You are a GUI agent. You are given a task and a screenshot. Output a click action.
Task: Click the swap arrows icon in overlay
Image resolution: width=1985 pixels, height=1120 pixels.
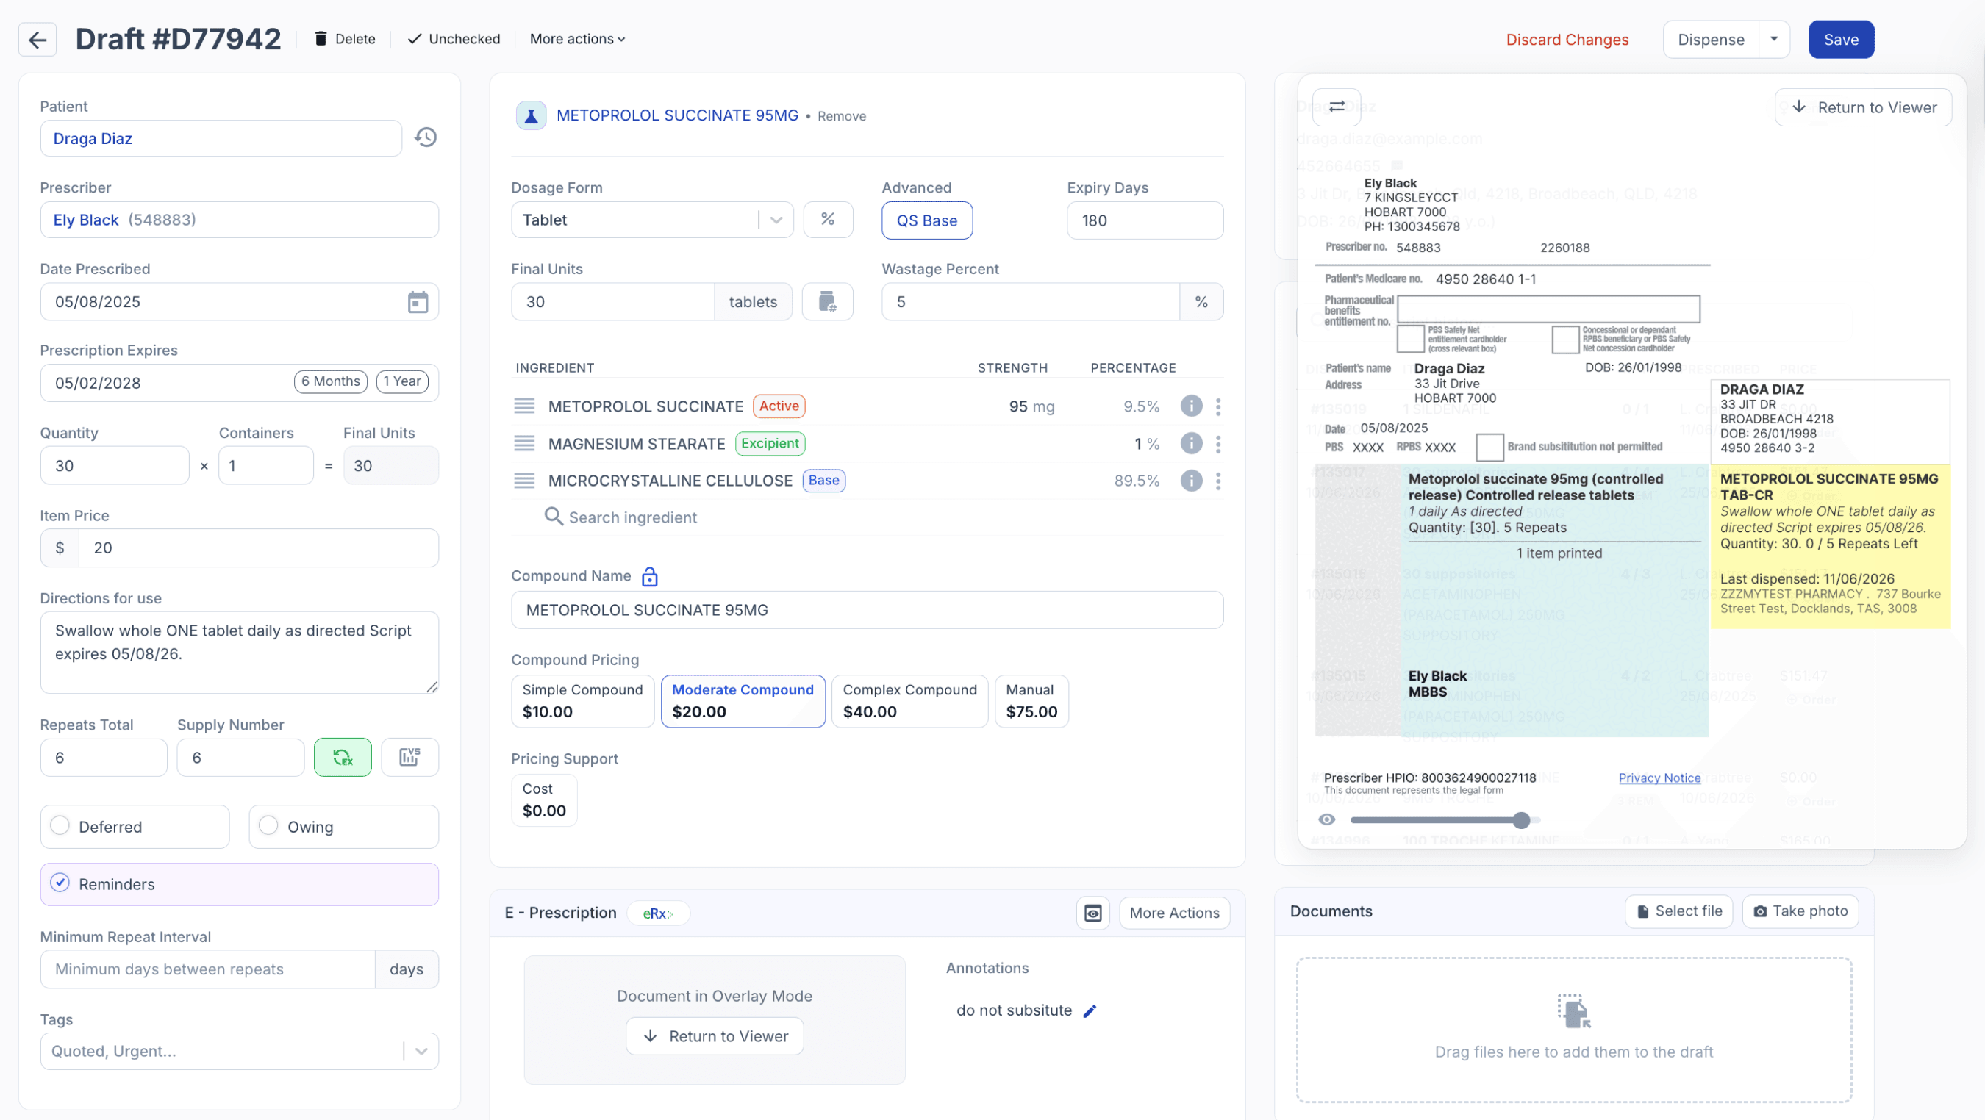click(x=1337, y=107)
